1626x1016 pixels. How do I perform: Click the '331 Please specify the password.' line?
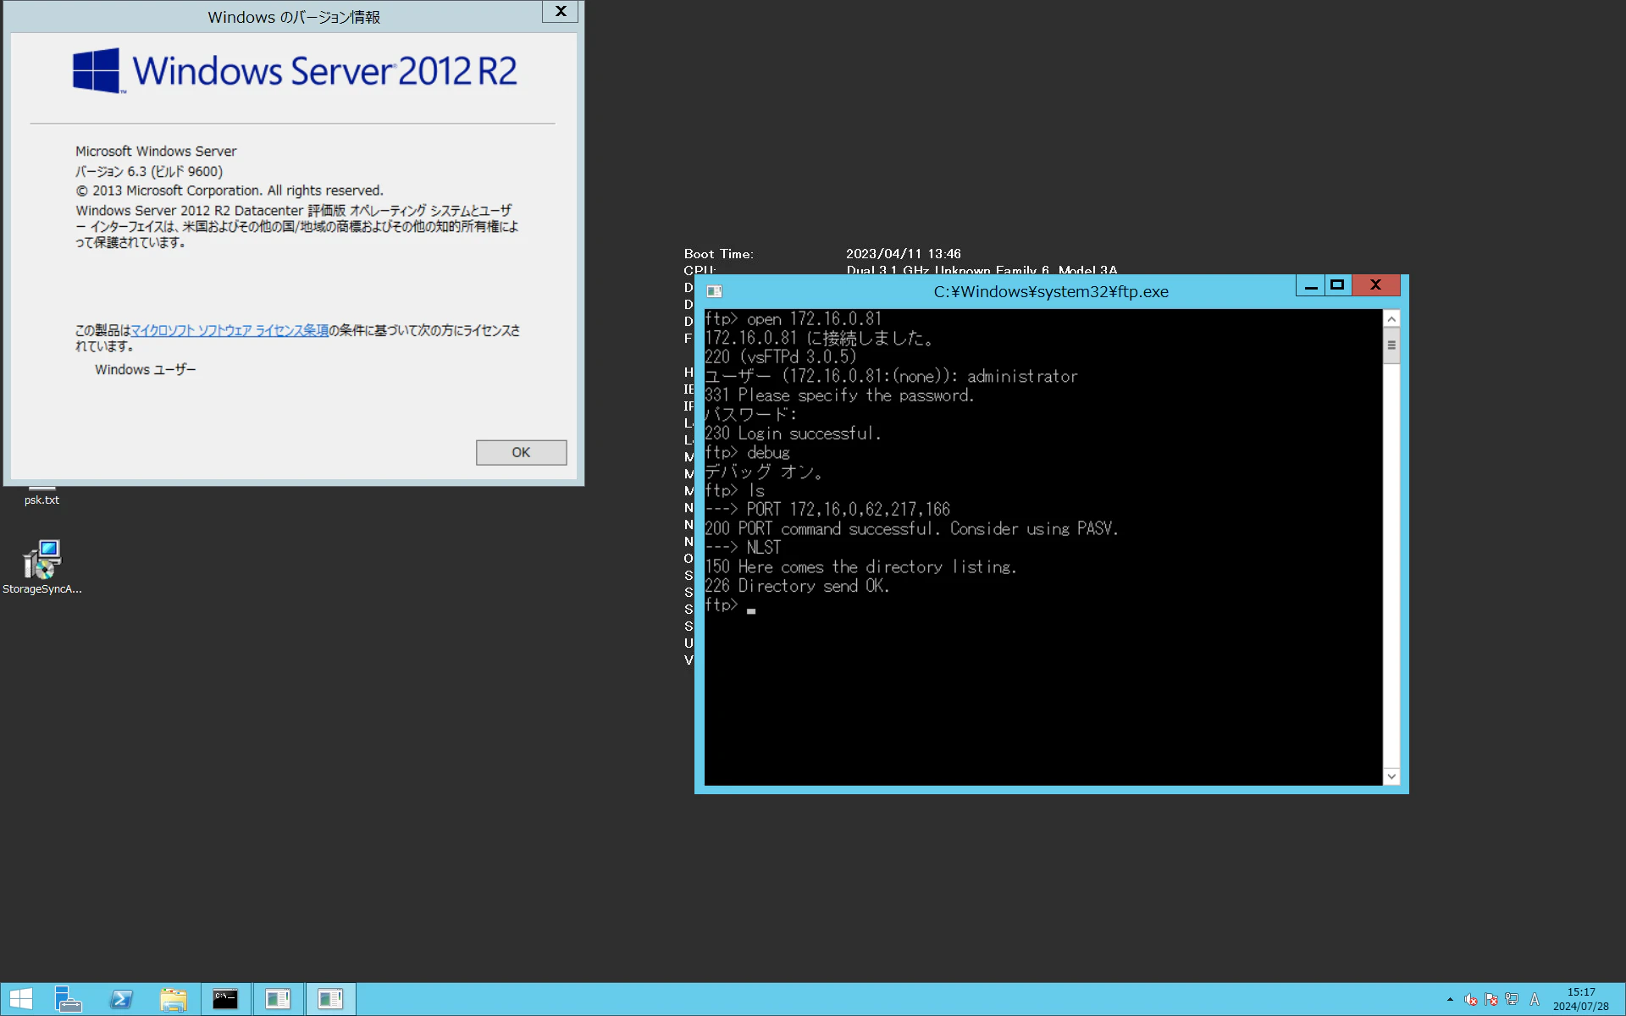(x=839, y=395)
